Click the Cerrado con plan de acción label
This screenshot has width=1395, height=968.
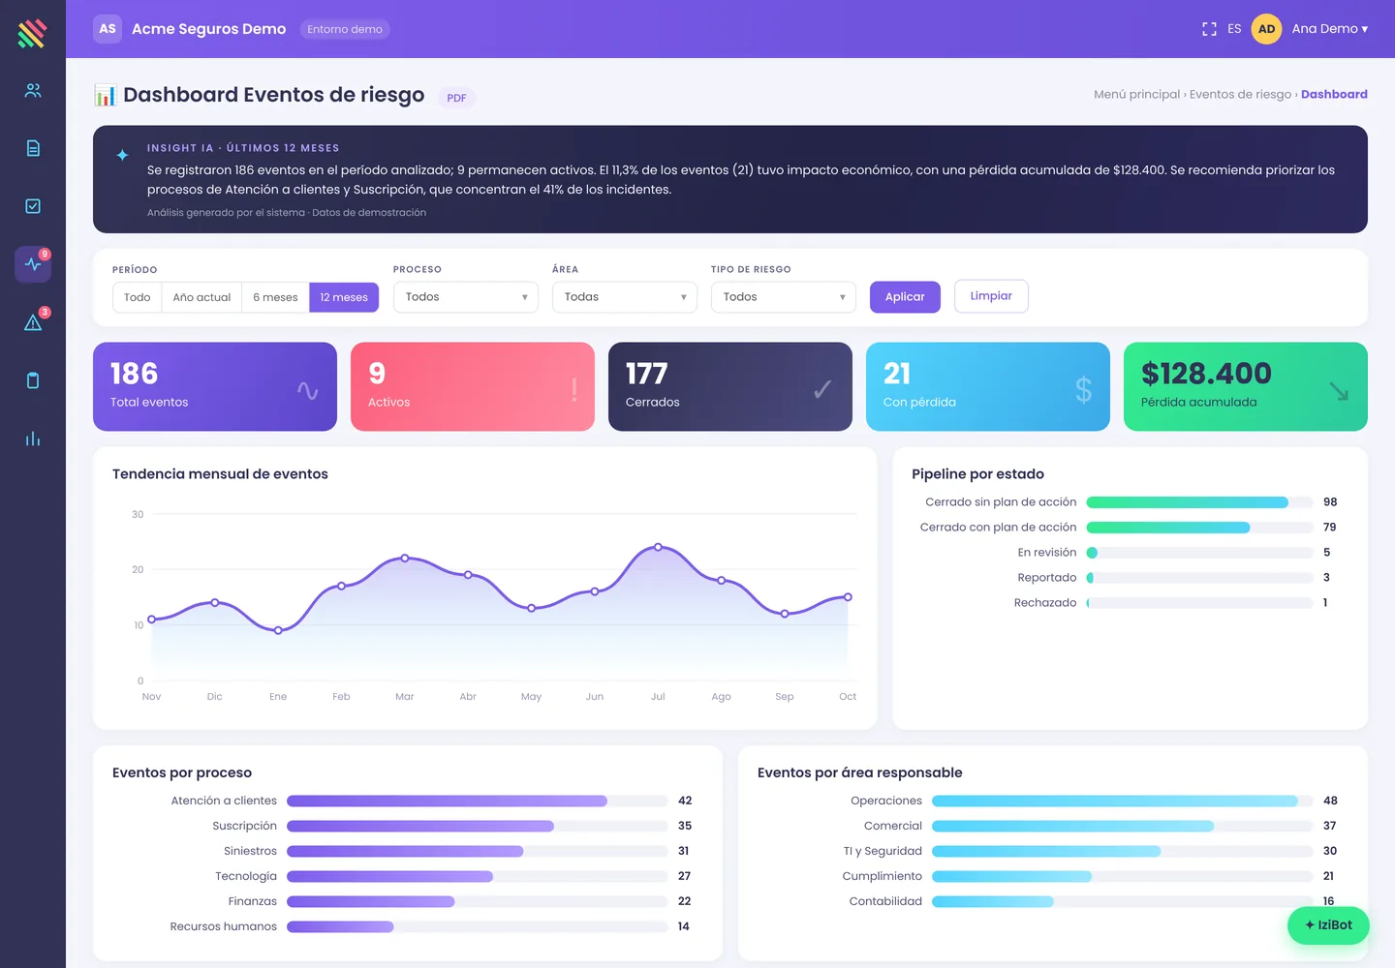(x=998, y=528)
